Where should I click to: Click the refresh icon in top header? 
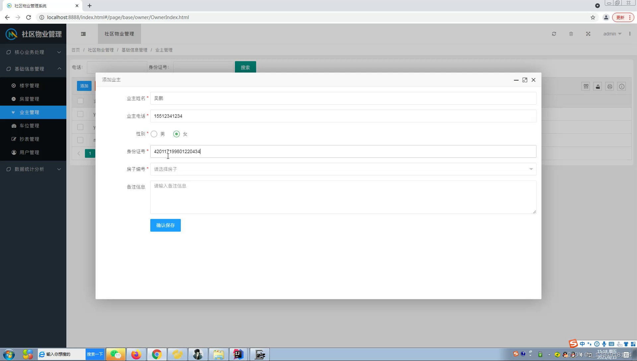pyautogui.click(x=554, y=34)
